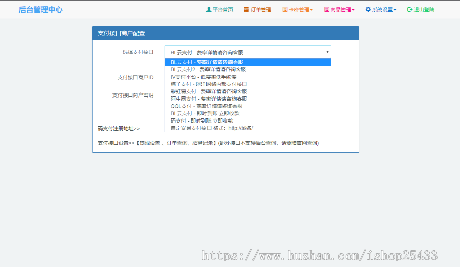Click the 选择支付接口 label
The image size is (460, 267).
tap(138, 52)
